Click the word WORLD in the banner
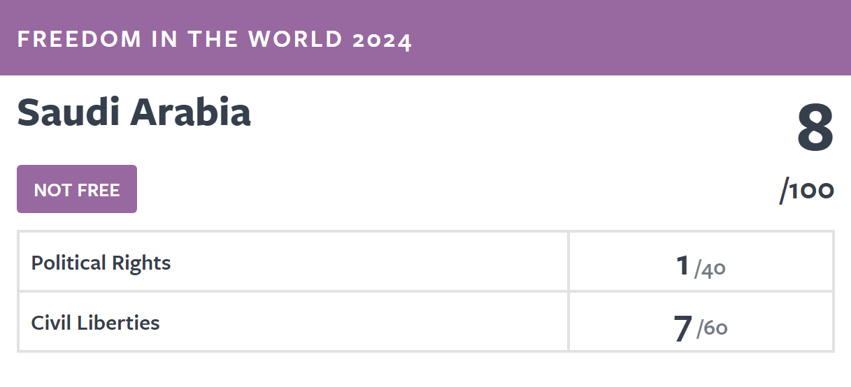Screen dimensions: 851x387 pos(295,40)
